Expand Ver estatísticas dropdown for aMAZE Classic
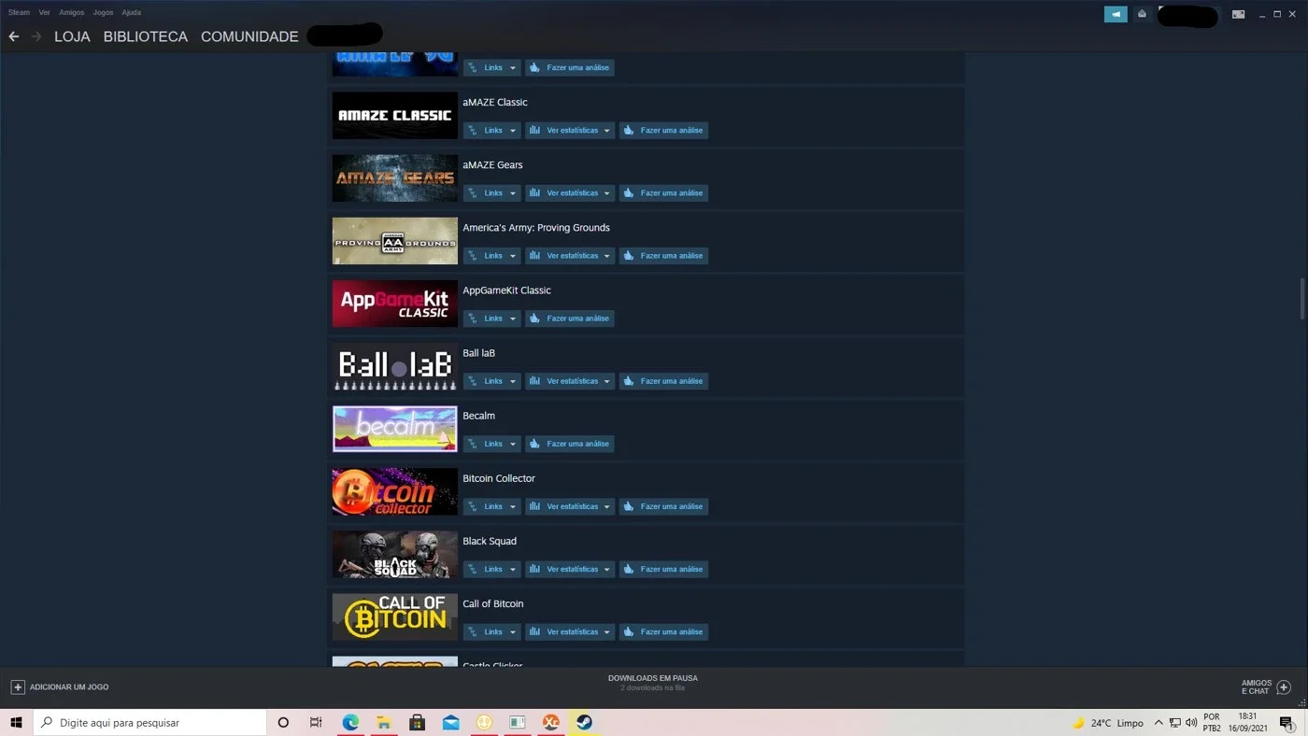Screen dimensions: 1308x736 (570, 130)
